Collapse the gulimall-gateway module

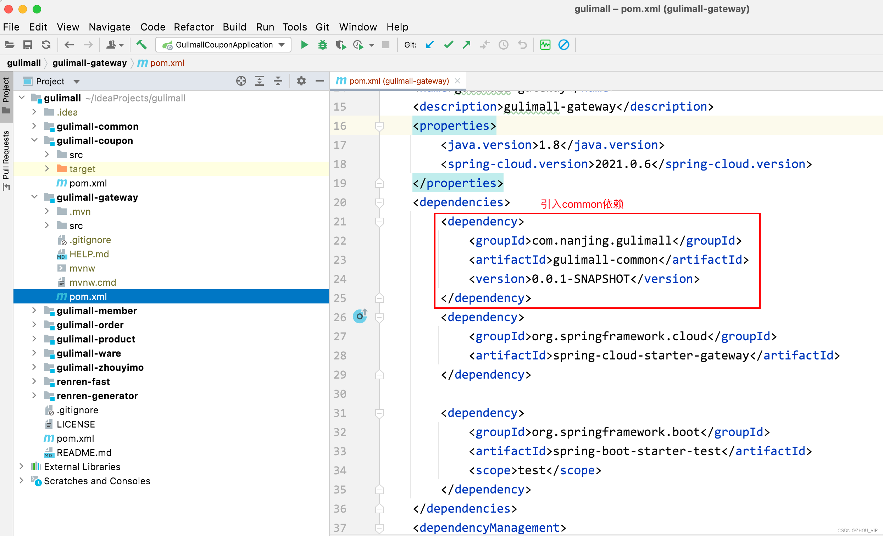click(34, 197)
